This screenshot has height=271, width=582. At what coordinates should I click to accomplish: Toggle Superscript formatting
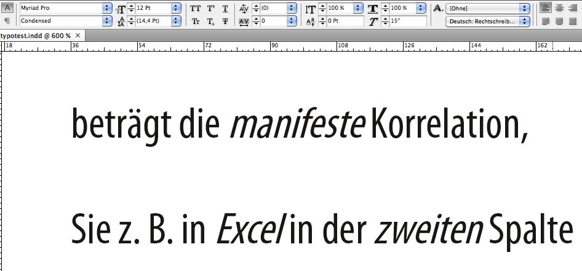[x=211, y=9]
